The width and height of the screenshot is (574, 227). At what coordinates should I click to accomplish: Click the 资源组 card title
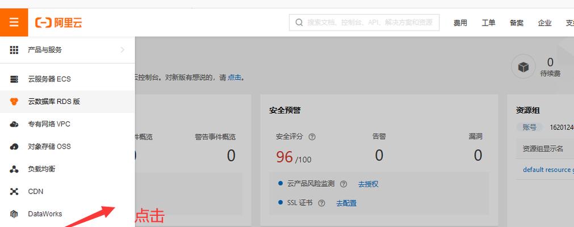527,110
